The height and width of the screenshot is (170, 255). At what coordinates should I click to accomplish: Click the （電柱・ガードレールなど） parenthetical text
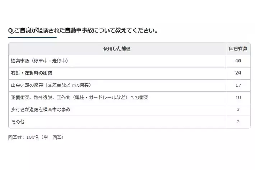[101, 98]
